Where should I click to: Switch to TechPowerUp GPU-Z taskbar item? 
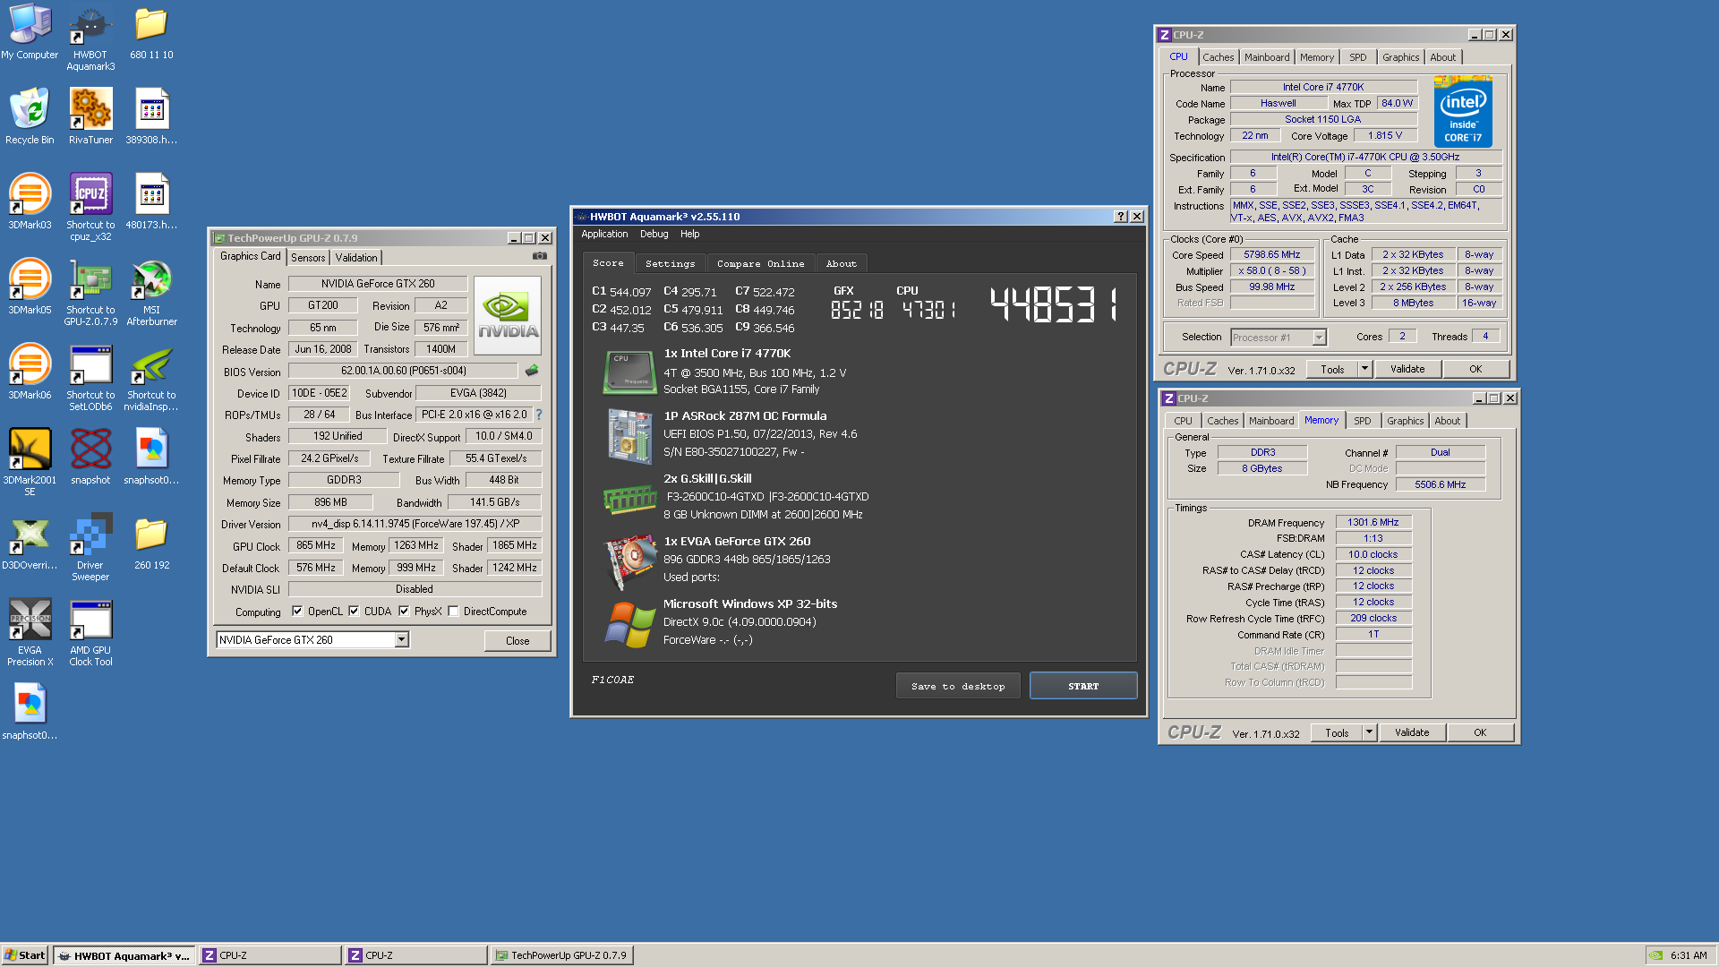click(561, 955)
